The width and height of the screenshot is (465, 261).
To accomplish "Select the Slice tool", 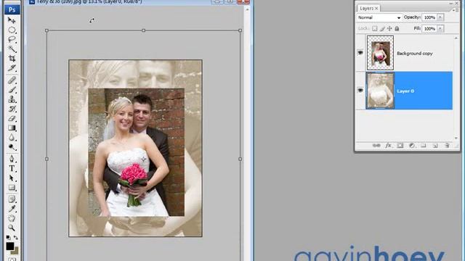I will [12, 68].
